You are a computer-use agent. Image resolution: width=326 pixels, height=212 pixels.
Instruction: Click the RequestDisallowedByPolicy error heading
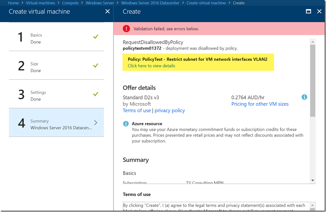pos(153,42)
